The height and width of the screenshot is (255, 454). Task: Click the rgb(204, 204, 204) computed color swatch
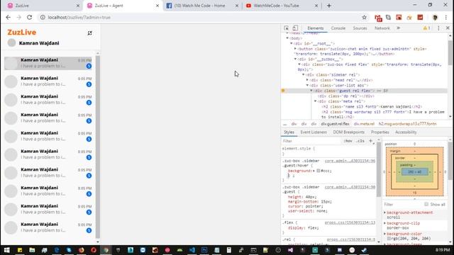(389, 239)
